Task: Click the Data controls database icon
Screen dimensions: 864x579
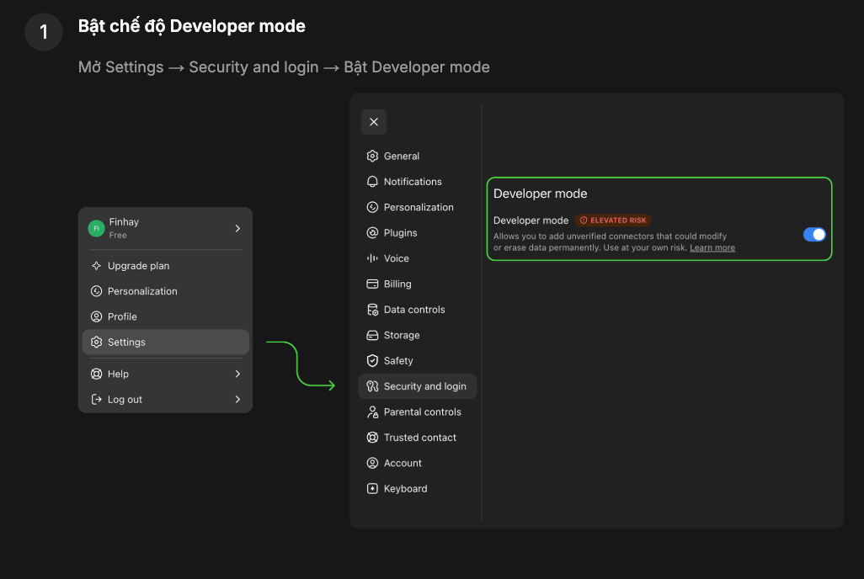Action: [372, 310]
